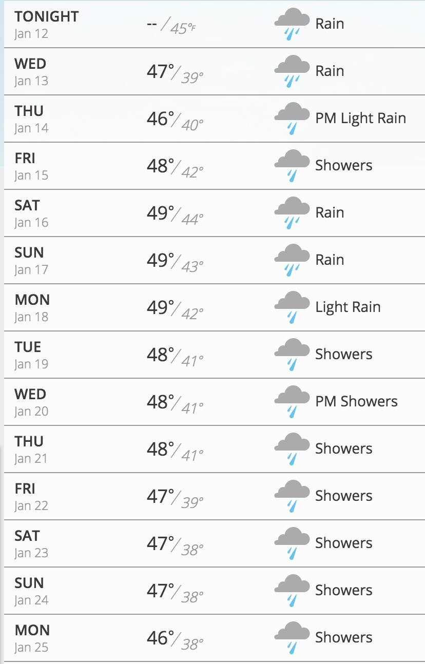This screenshot has height=664, width=425.
Task: Click the light rain icon for Thu Jan 14
Action: coord(292,119)
